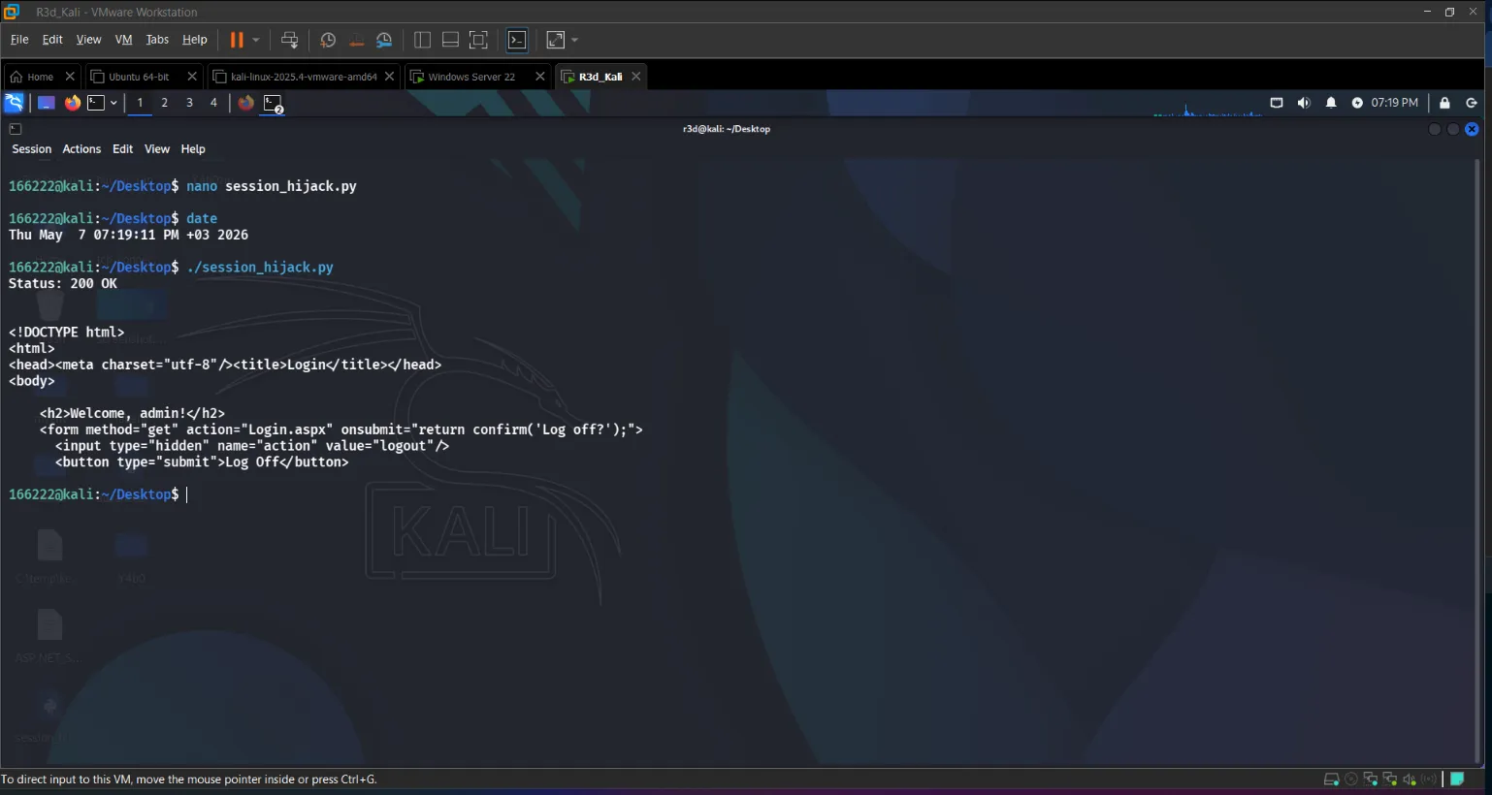Close the Windows Server 22 tab
1492x795 pixels.
point(540,77)
